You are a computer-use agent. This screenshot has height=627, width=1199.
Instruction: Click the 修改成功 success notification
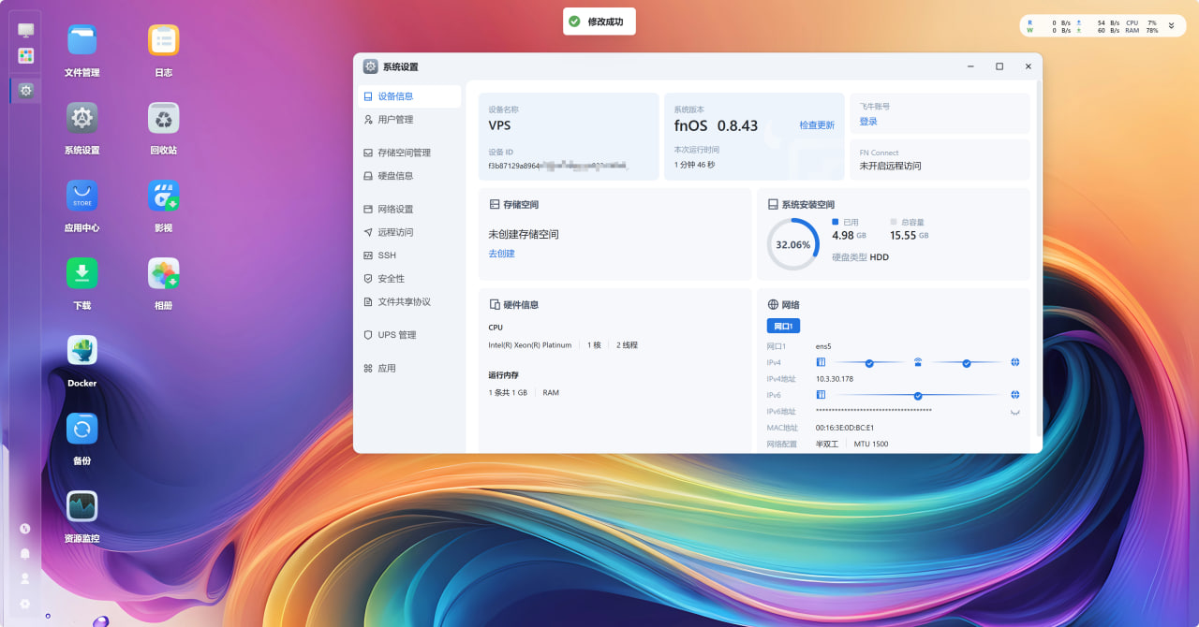click(x=599, y=22)
